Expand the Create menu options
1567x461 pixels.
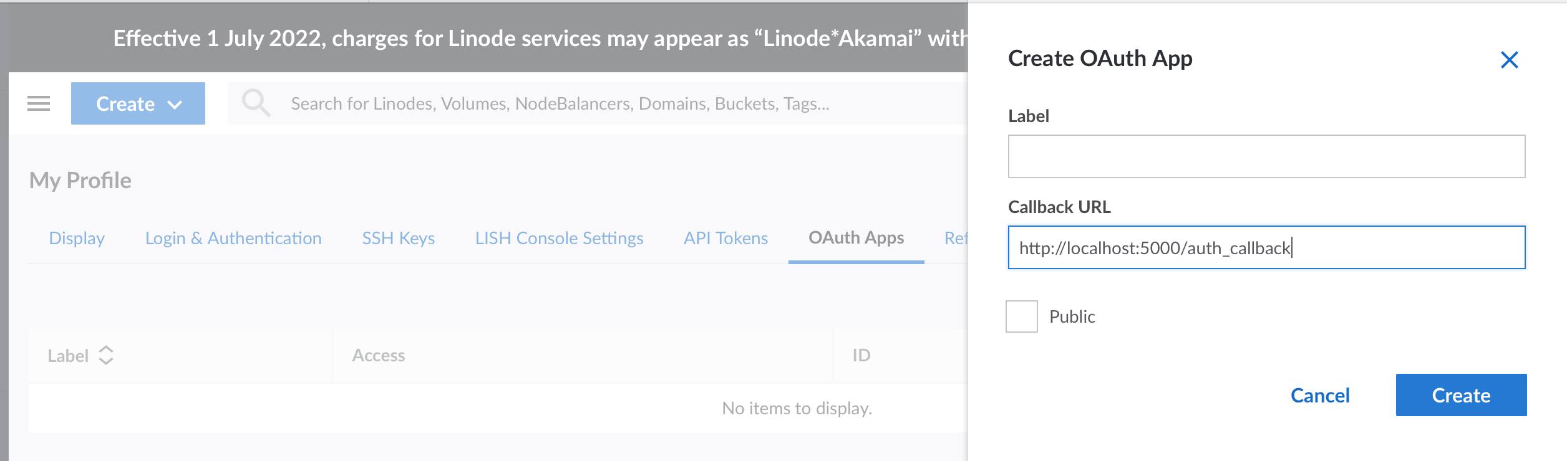pos(137,103)
